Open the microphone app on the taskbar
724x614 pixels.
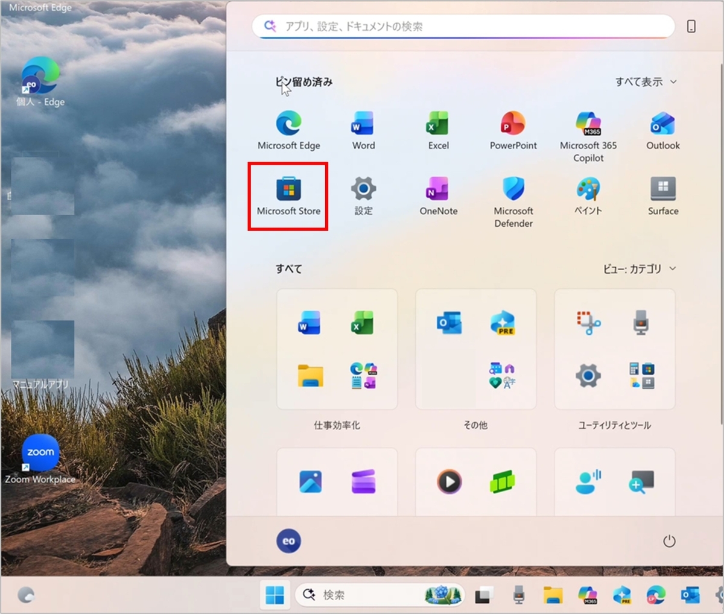point(518,595)
